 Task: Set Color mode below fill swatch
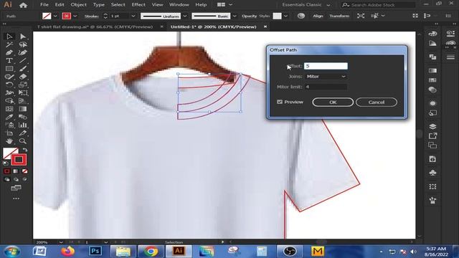tap(7, 171)
